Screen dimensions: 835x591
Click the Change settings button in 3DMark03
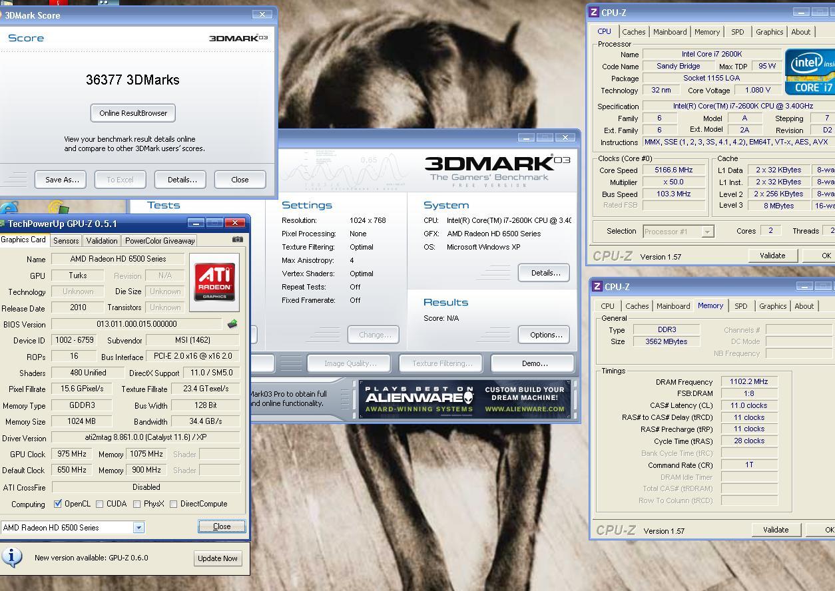[374, 335]
